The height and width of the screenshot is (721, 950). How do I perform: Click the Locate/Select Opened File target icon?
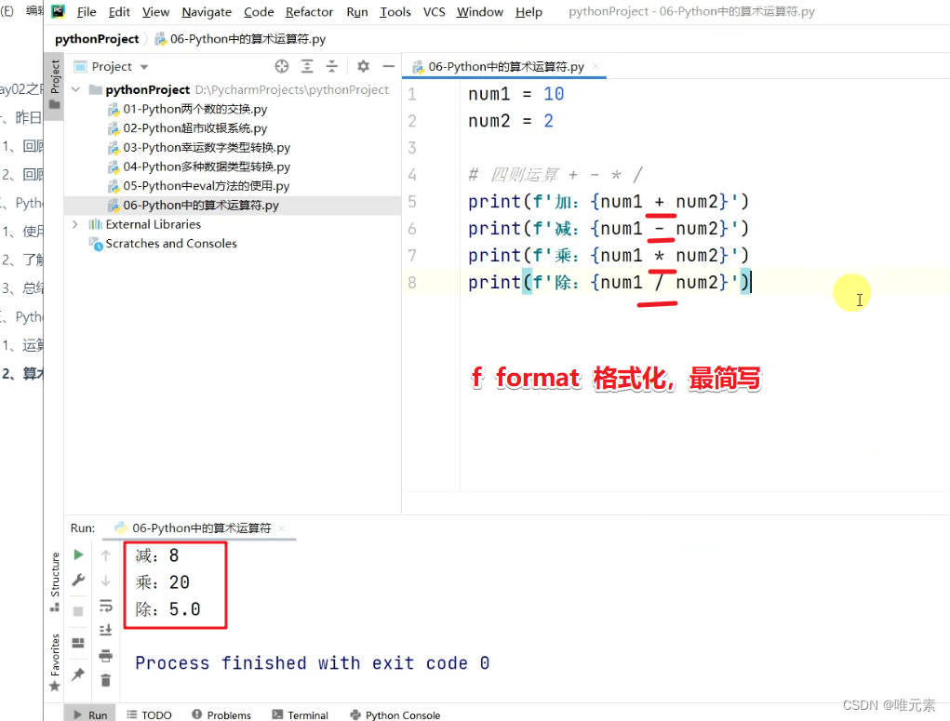tap(282, 66)
